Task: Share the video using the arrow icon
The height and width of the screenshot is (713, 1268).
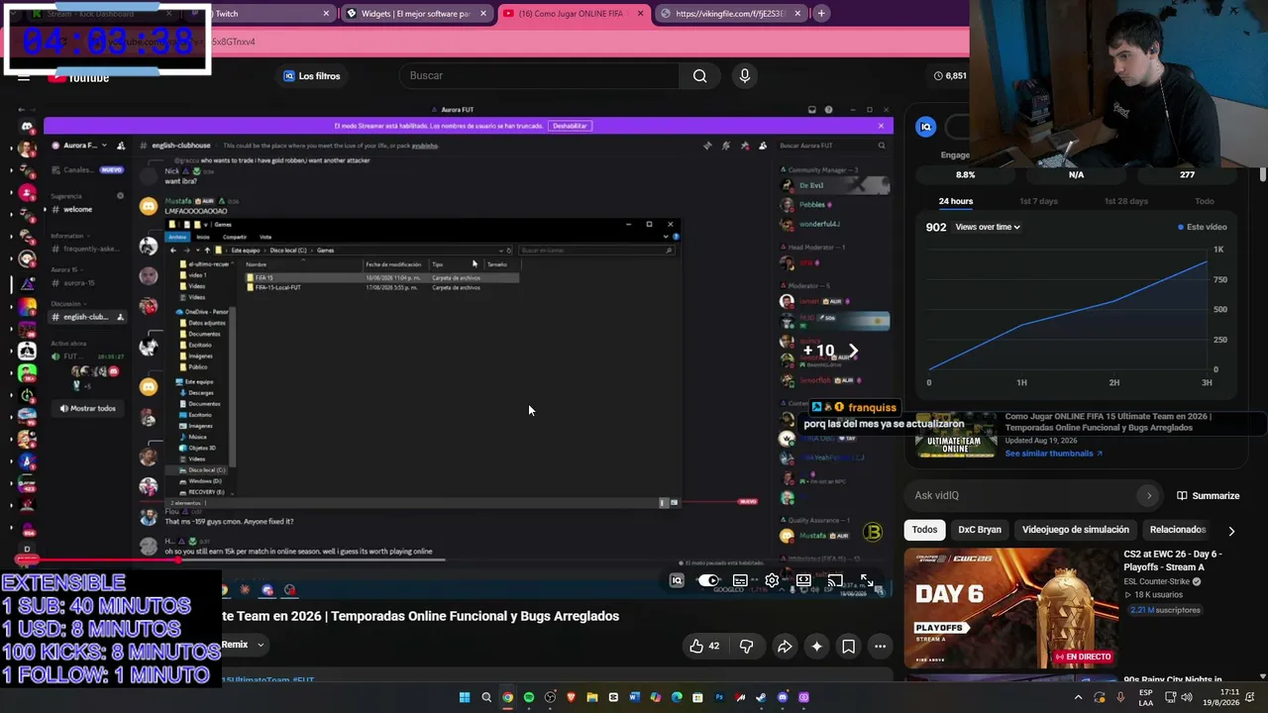Action: (785, 647)
